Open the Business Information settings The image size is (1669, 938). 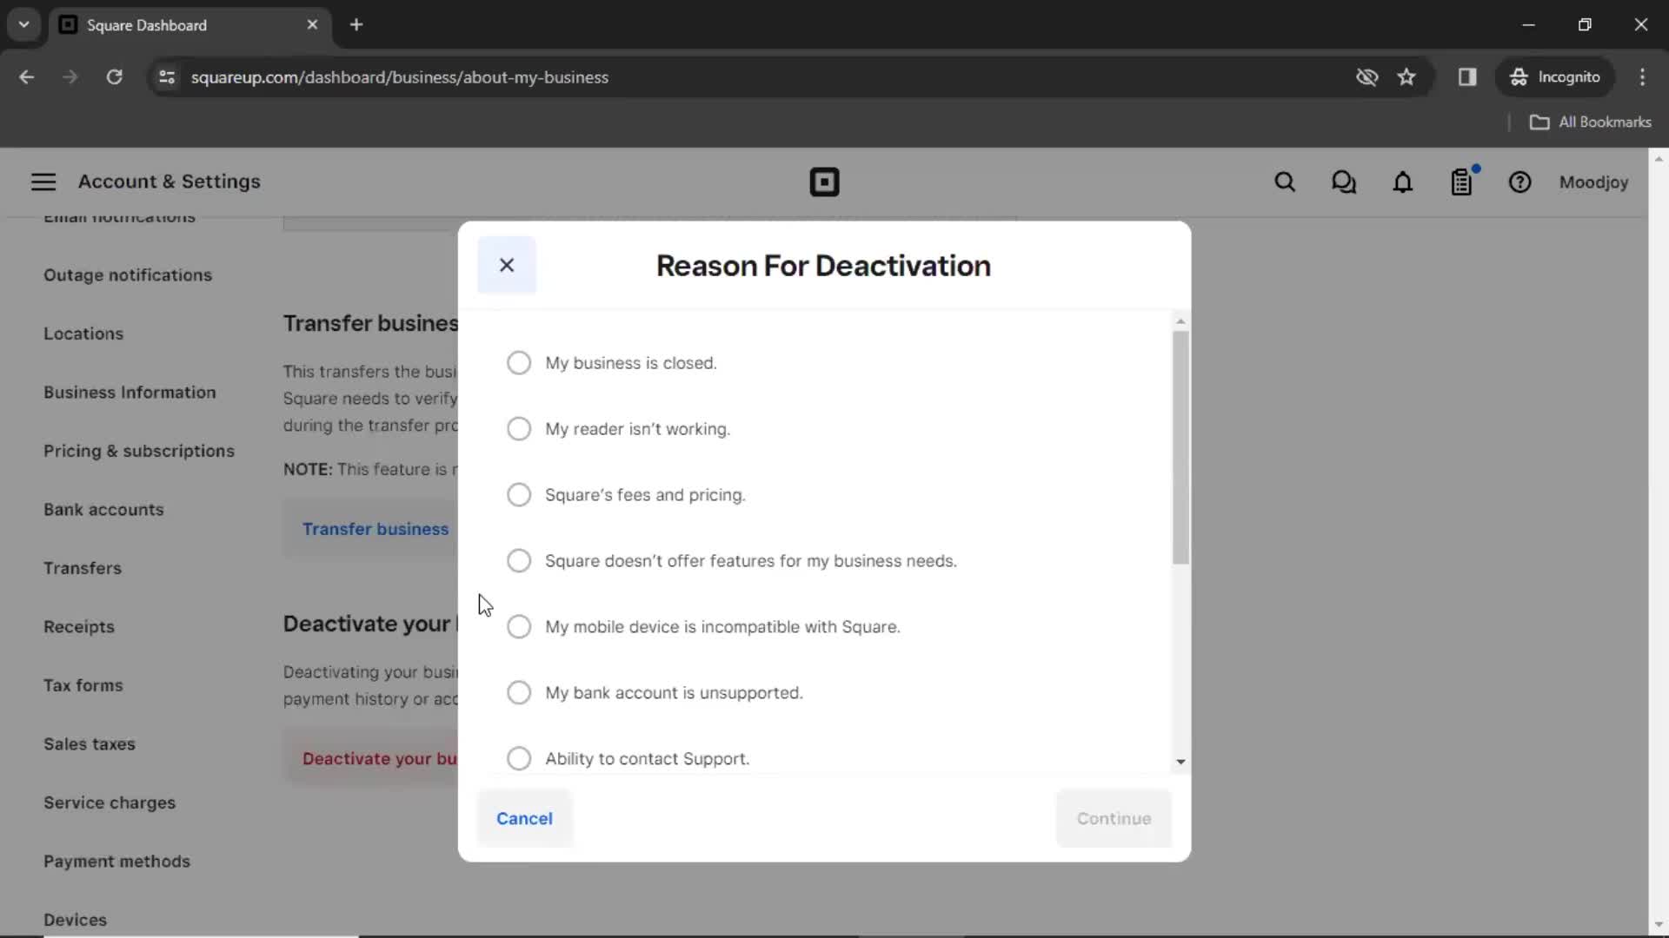point(130,393)
